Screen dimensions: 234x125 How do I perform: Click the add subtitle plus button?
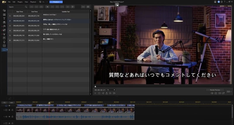tap(47, 7)
